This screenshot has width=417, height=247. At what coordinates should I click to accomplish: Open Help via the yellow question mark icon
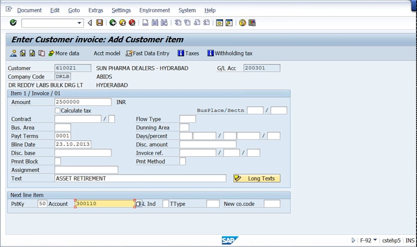[x=242, y=23]
